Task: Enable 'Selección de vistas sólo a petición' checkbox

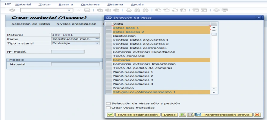Action: tap(108, 103)
